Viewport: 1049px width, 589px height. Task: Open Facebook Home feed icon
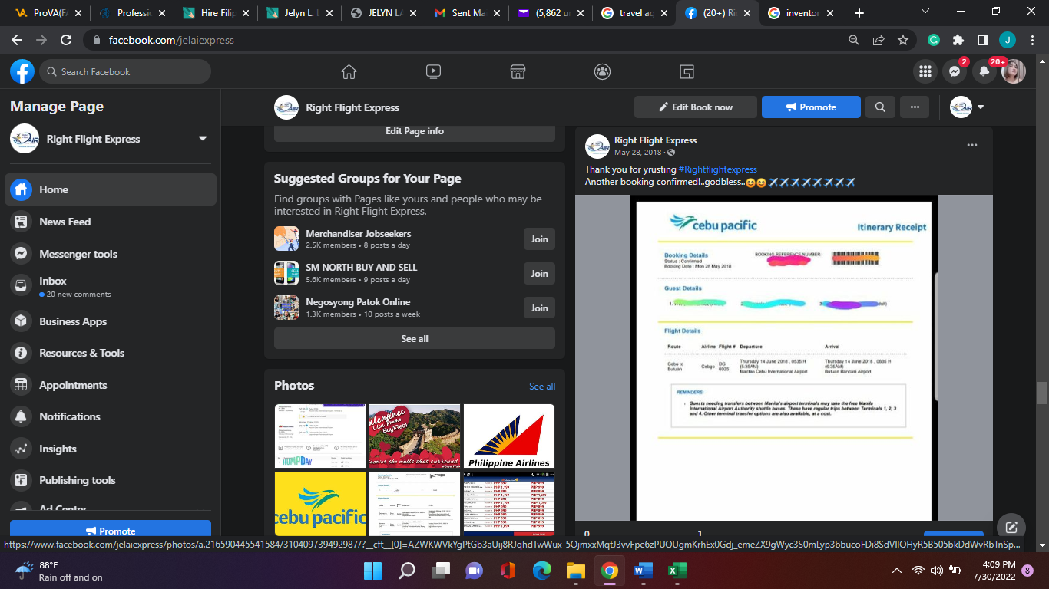(x=349, y=71)
